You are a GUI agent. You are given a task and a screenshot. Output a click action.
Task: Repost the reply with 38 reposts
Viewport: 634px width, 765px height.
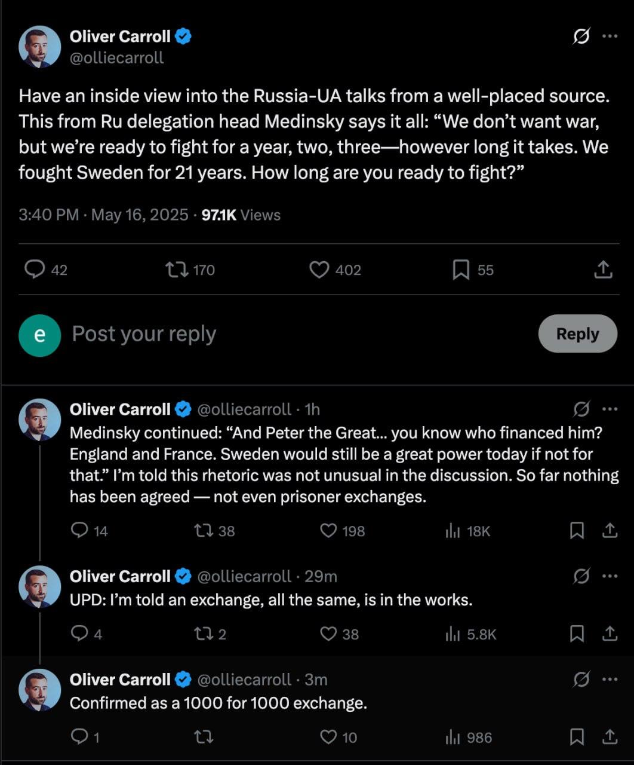(204, 531)
